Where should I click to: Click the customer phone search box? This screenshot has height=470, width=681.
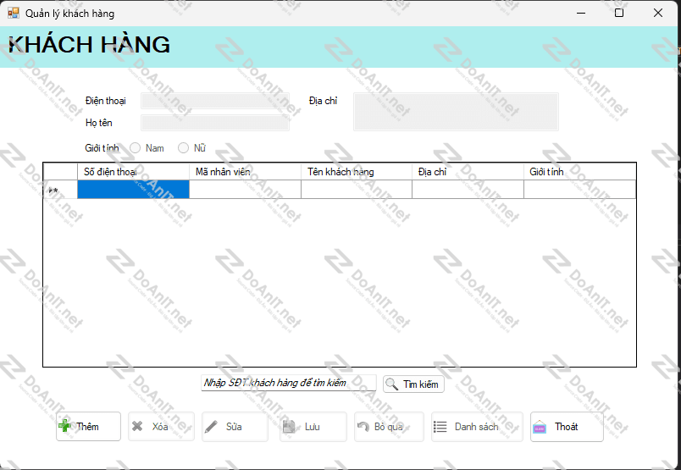289,383
